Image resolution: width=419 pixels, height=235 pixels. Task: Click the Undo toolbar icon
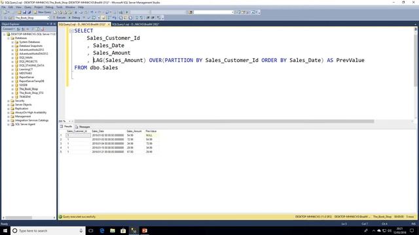[92, 12]
